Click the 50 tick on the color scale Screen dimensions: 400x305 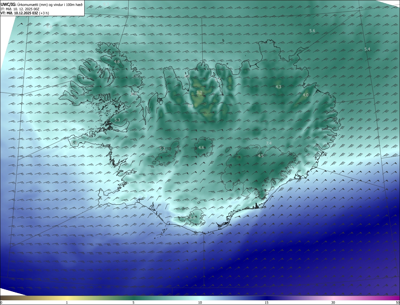397,303
